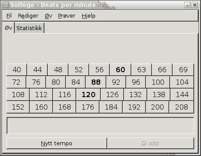
Task: Open the Rediger menu
Action: click(x=28, y=16)
